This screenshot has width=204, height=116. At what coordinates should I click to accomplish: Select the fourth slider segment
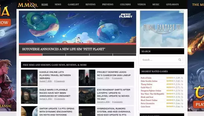click(101, 55)
